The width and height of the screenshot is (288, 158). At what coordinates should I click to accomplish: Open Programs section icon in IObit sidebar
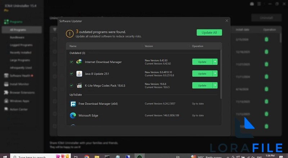click(x=6, y=22)
